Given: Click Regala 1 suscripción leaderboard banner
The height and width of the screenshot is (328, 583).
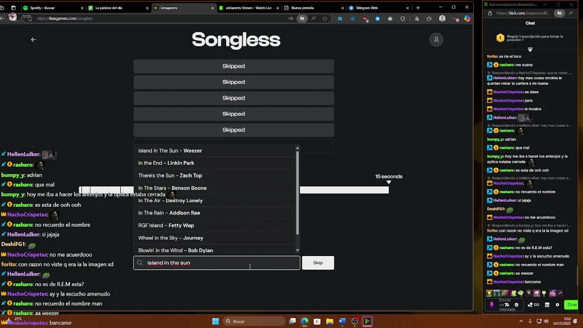Looking at the screenshot, I should pos(530,38).
